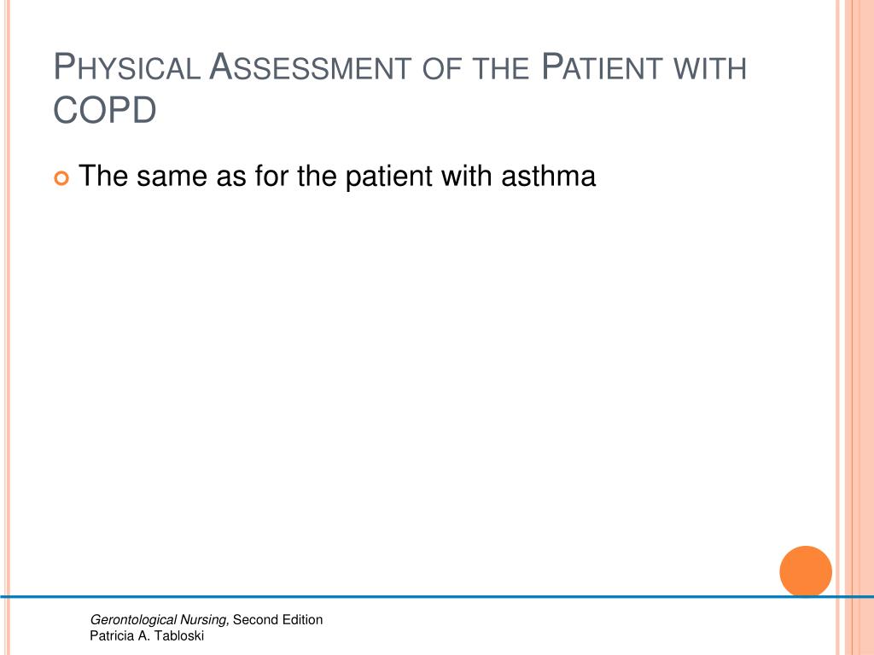This screenshot has width=874, height=655.
Task: Select the peach vertical stripes at right edge
Action: click(x=854, y=327)
